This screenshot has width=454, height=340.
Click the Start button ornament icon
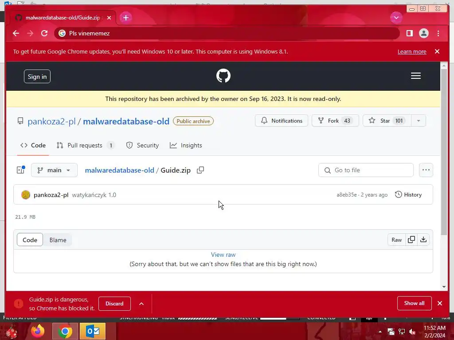(x=12, y=331)
